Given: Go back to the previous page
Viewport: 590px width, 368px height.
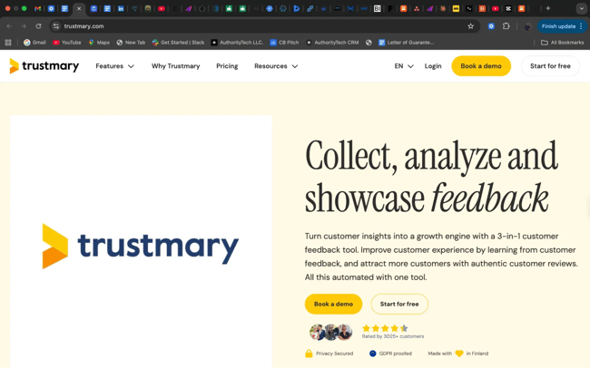Looking at the screenshot, I should click(9, 26).
